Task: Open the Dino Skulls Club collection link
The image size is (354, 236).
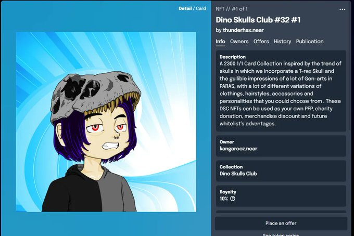Action: coord(238,174)
